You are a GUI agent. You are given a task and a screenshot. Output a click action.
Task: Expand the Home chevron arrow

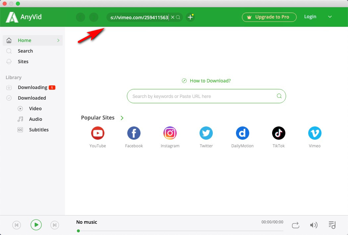58,40
